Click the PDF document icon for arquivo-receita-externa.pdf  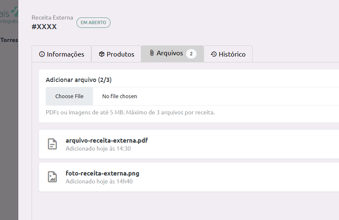(52, 144)
